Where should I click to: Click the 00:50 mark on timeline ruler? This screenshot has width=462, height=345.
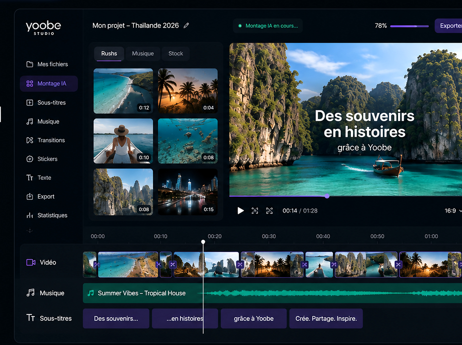[x=377, y=236]
